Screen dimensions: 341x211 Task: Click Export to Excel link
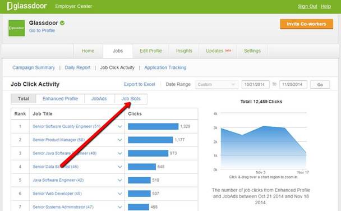(140, 84)
